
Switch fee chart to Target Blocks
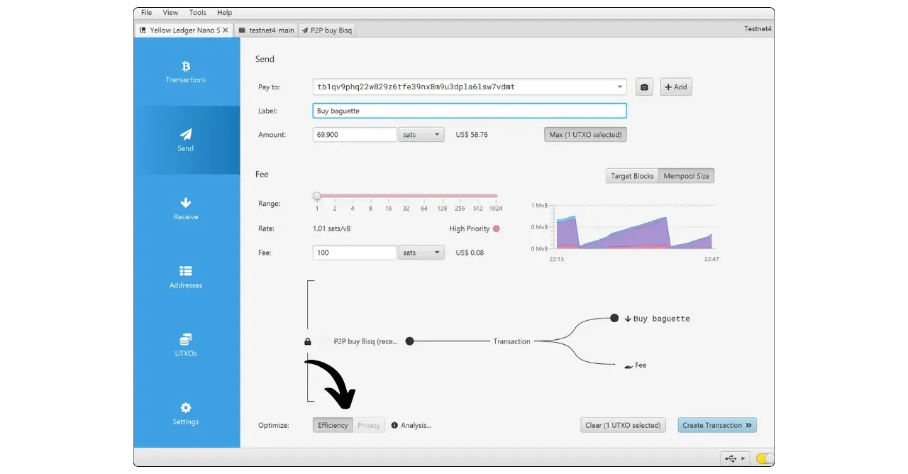[x=632, y=176]
